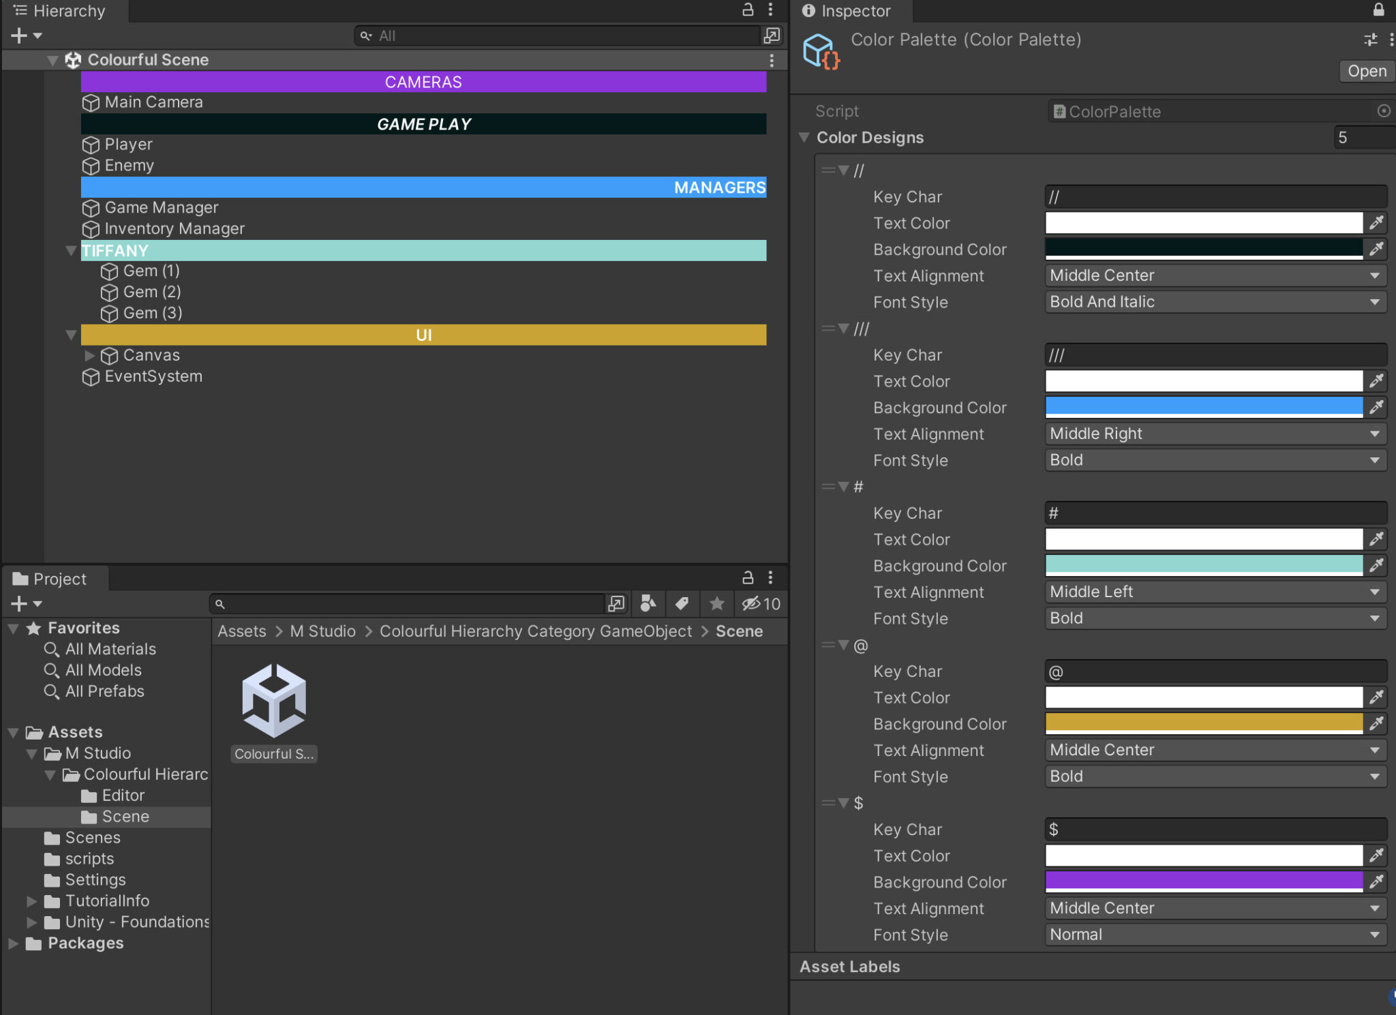1396x1015 pixels.
Task: Click the eyedropper next to /// Background Color
Action: pos(1376,407)
